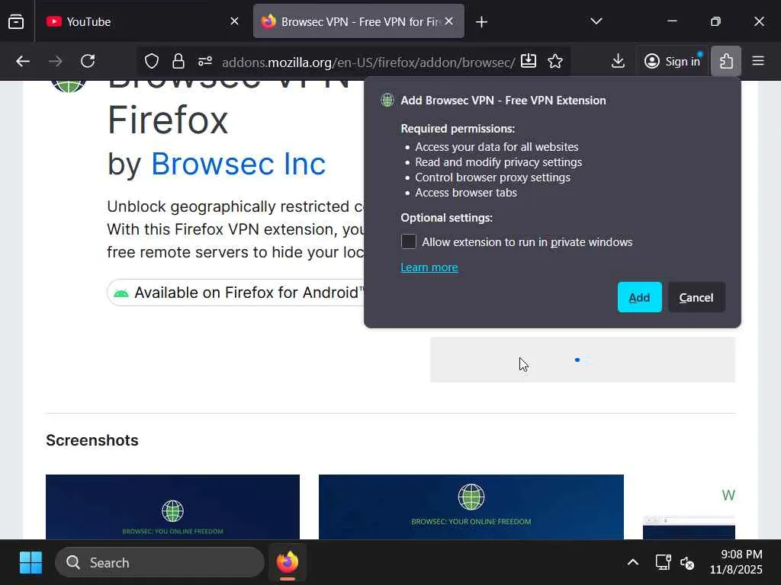Show hidden system tray icons
781x585 pixels.
pos(632,563)
